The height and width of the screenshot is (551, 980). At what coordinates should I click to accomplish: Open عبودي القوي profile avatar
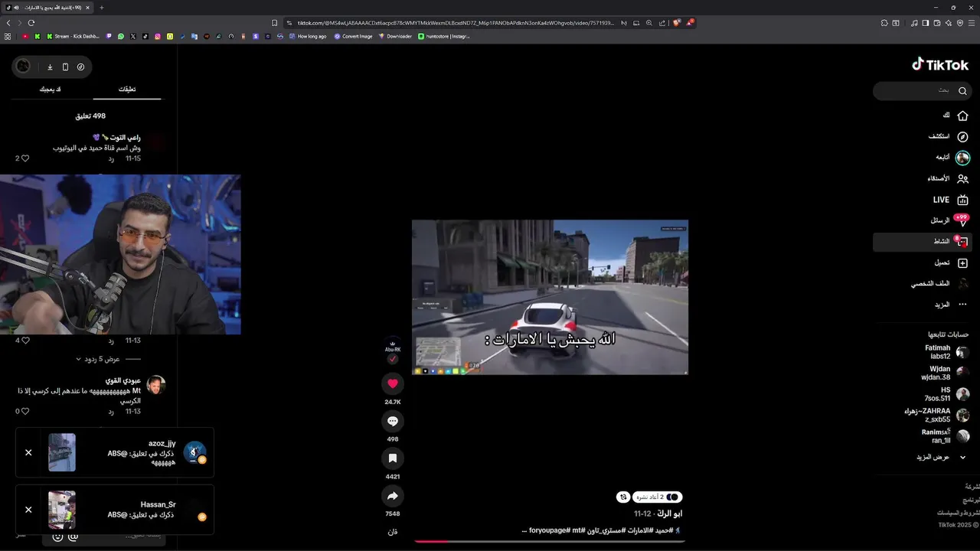(x=156, y=384)
